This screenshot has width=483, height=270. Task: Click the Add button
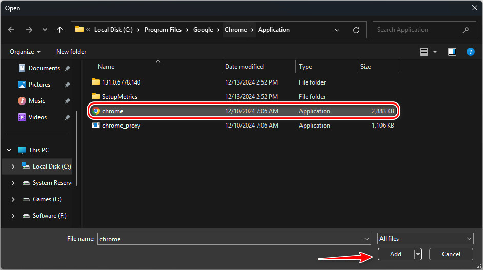tap(396, 254)
